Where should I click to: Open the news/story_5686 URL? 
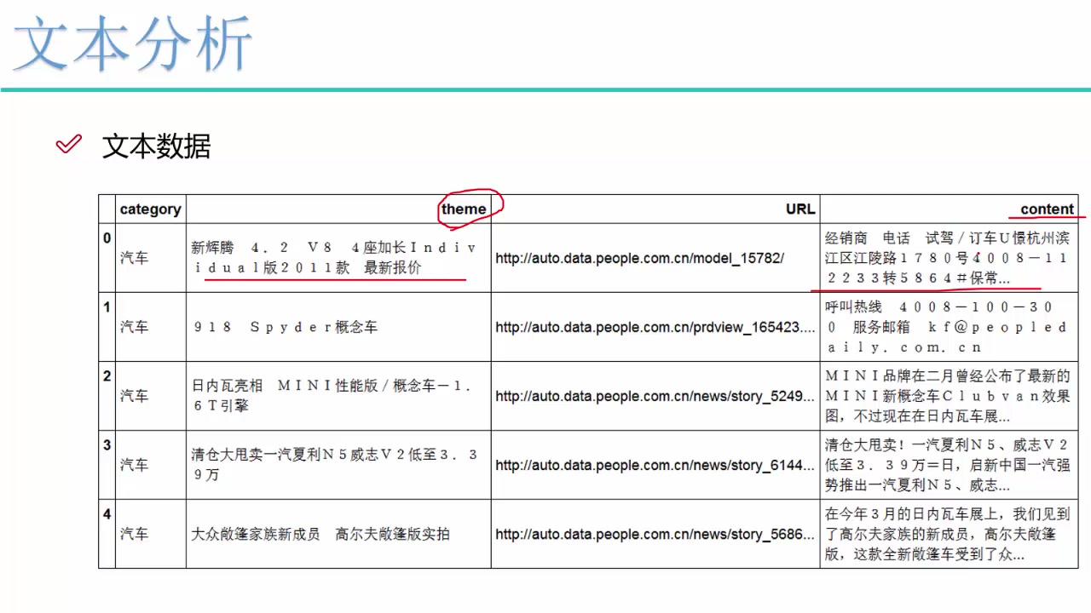655,534
